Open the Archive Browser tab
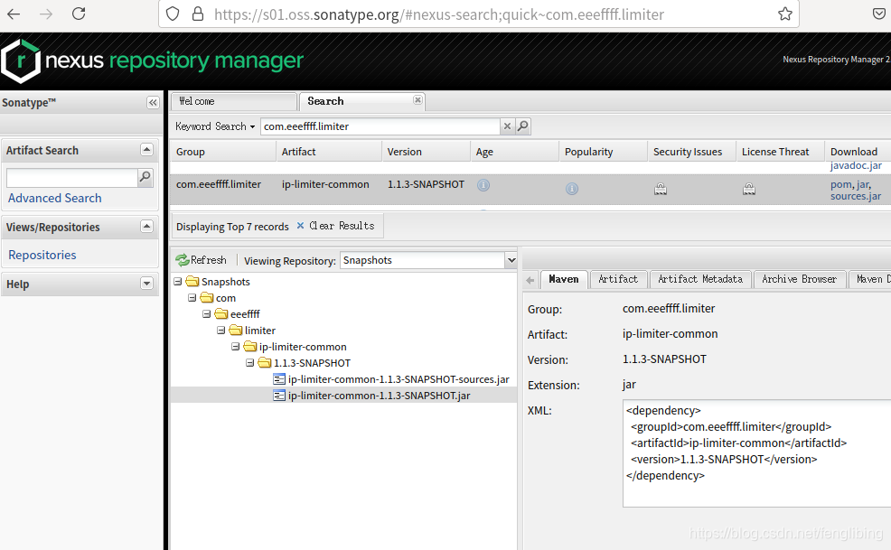Viewport: 891px width, 550px height. (x=799, y=279)
